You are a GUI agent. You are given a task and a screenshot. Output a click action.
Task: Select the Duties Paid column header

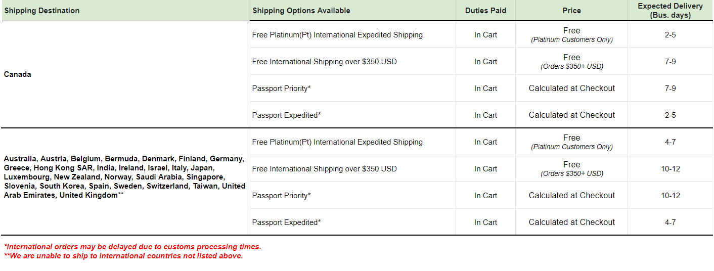[485, 11]
